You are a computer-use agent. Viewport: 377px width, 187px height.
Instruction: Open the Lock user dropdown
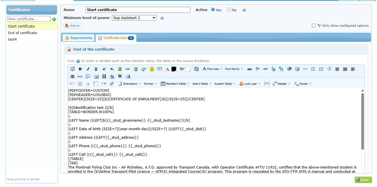click(x=250, y=84)
